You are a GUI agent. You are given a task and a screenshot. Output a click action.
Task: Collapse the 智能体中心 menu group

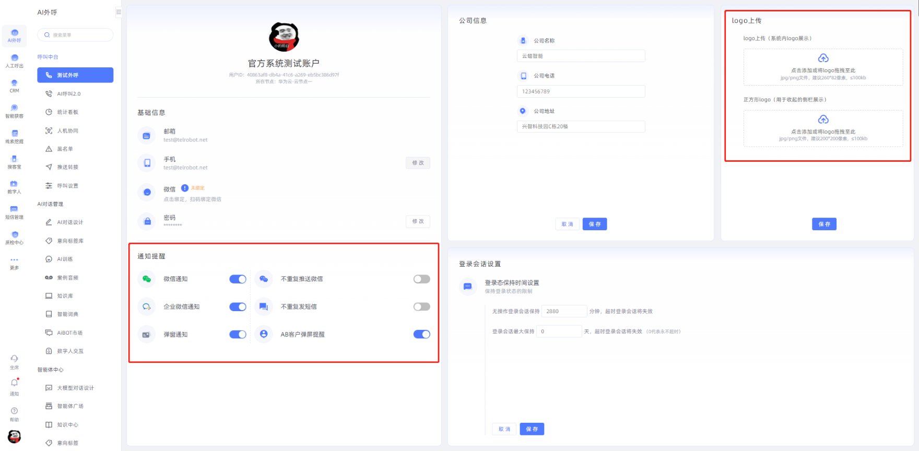click(x=50, y=370)
